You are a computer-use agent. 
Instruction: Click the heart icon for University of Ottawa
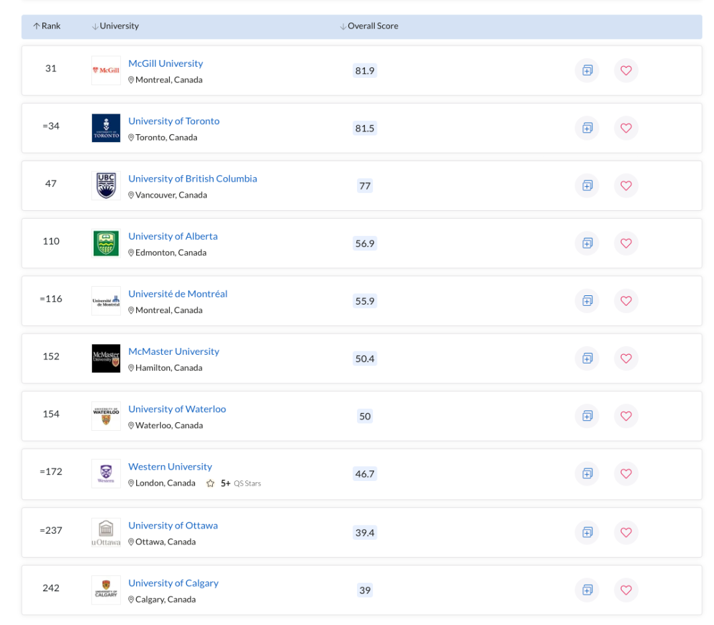[x=626, y=533]
